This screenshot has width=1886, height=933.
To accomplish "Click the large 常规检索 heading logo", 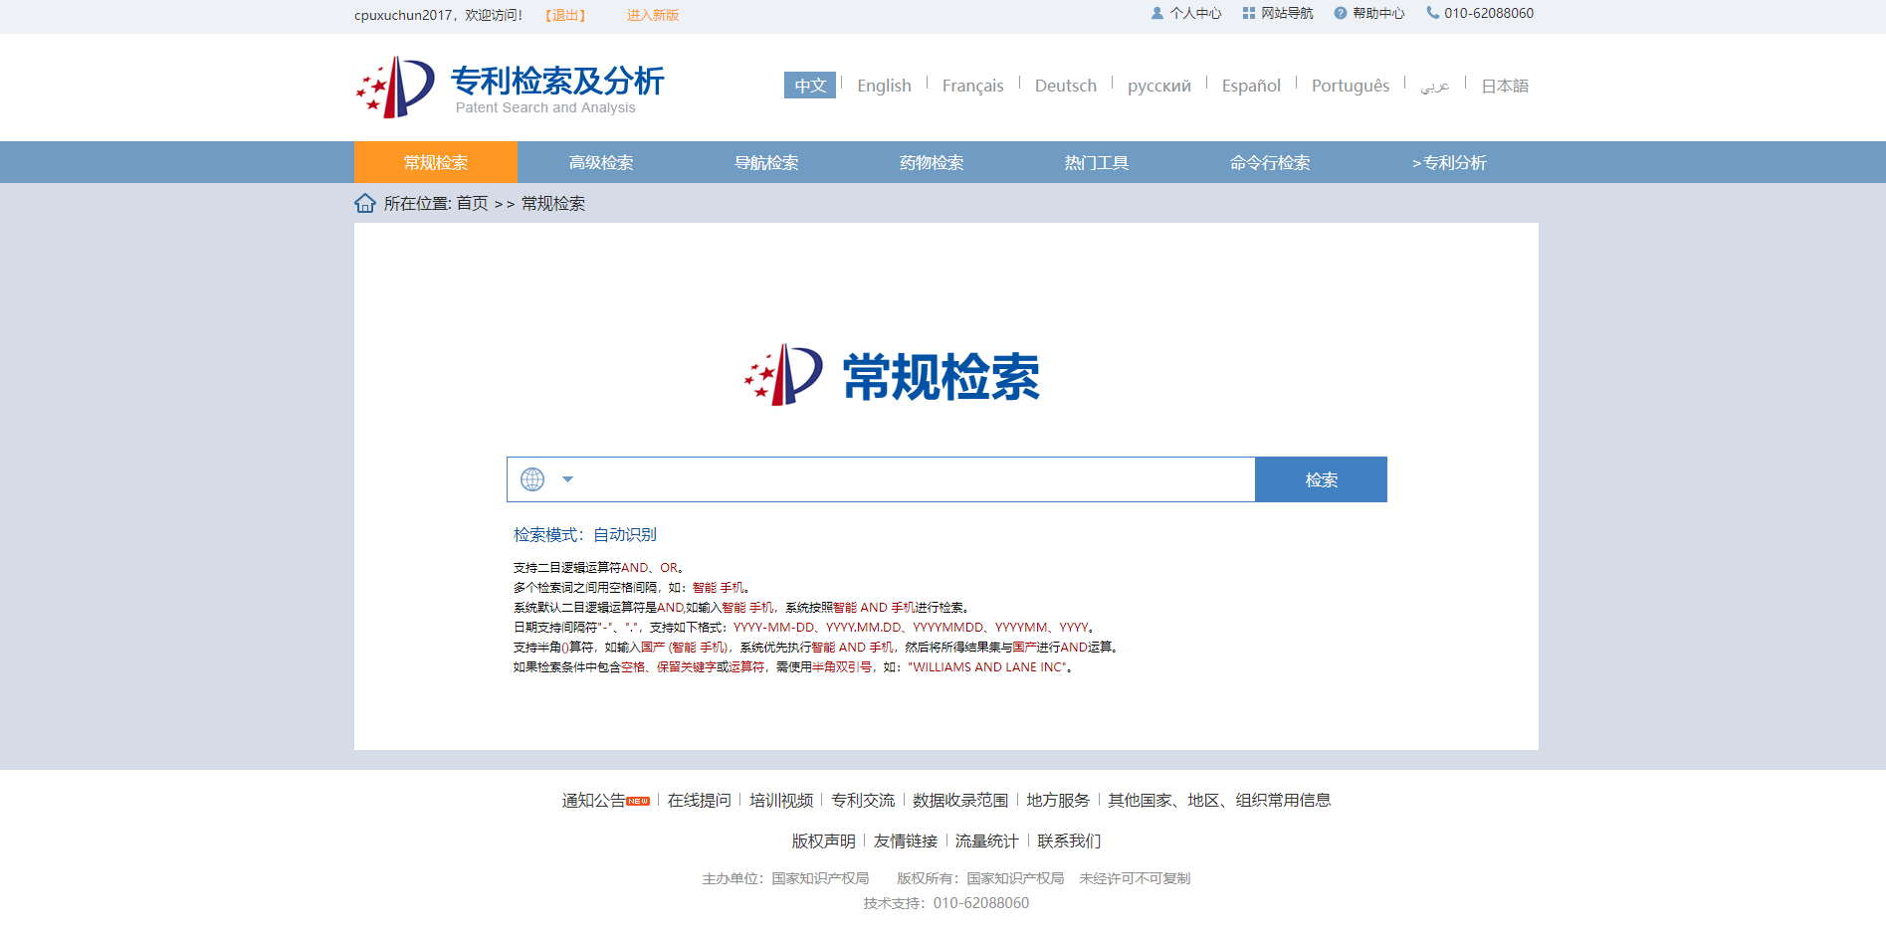I will pos(893,376).
